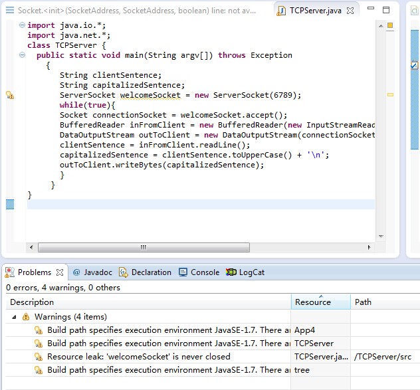The width and height of the screenshot is (420, 390).
Task: Close the Problems view
Action: (x=60, y=272)
